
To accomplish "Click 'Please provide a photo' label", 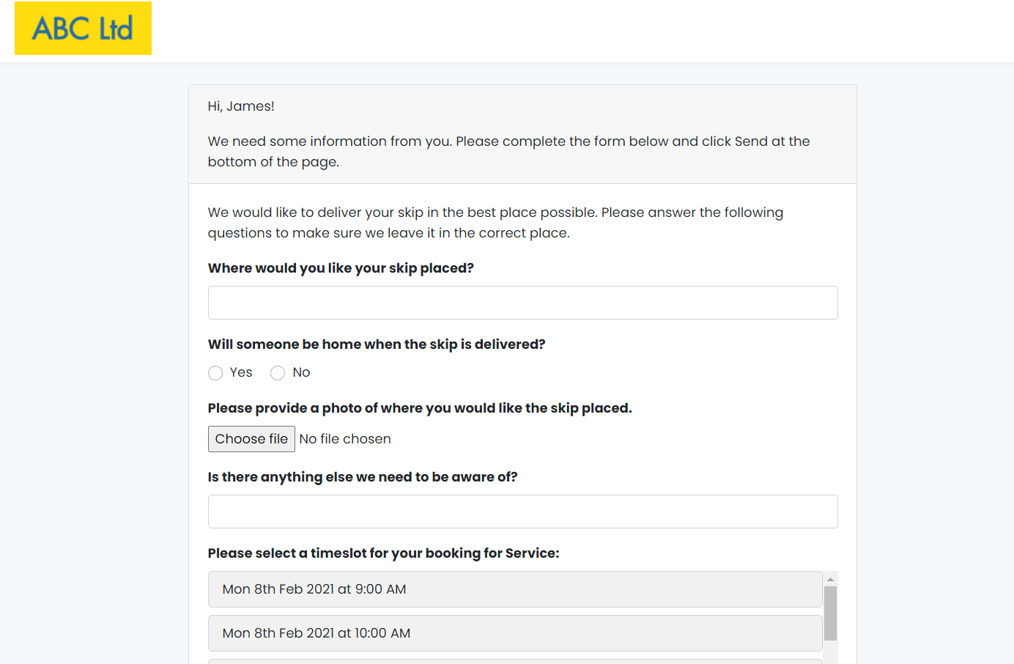I will [x=420, y=408].
